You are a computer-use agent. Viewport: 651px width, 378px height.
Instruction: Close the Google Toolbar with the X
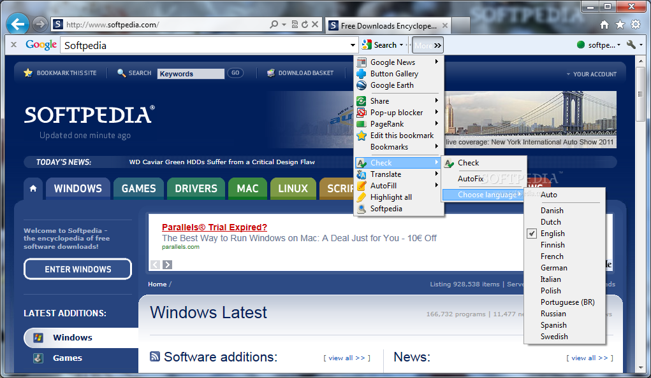13,45
